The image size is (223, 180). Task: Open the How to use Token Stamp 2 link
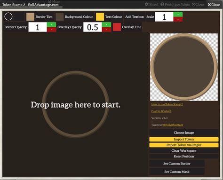click(x=167, y=104)
